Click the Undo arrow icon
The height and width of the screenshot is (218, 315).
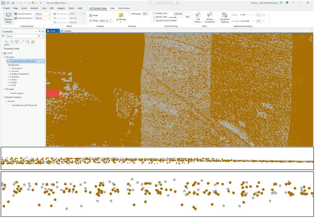pos(18,3)
